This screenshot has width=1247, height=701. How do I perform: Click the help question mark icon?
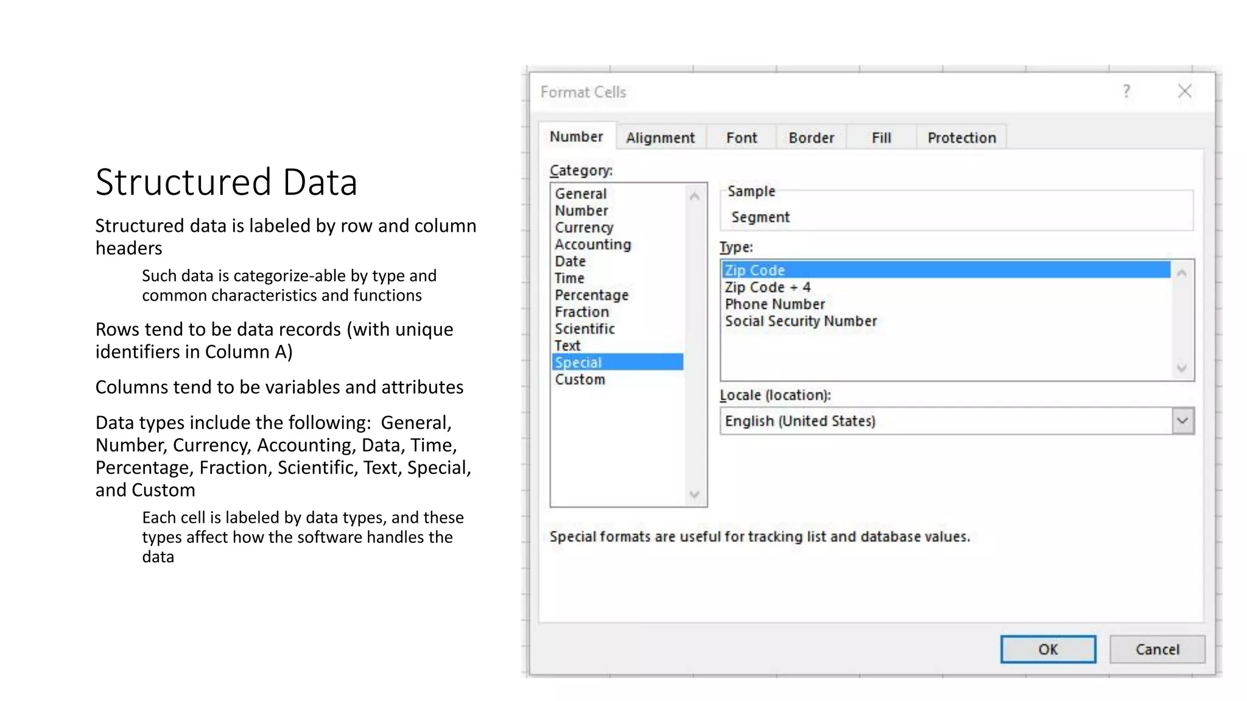(1126, 91)
